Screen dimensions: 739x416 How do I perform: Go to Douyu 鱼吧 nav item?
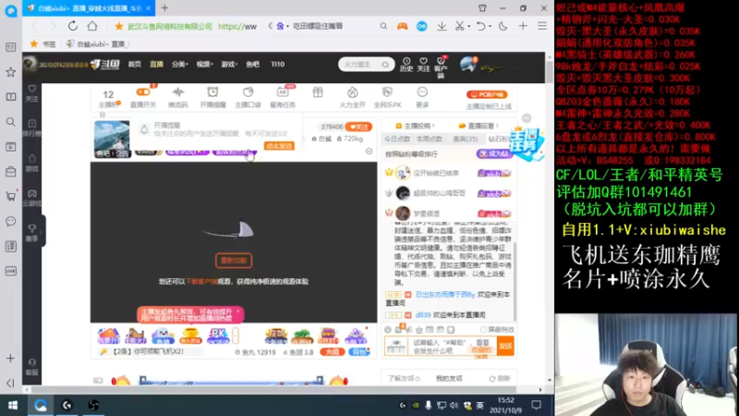(252, 64)
